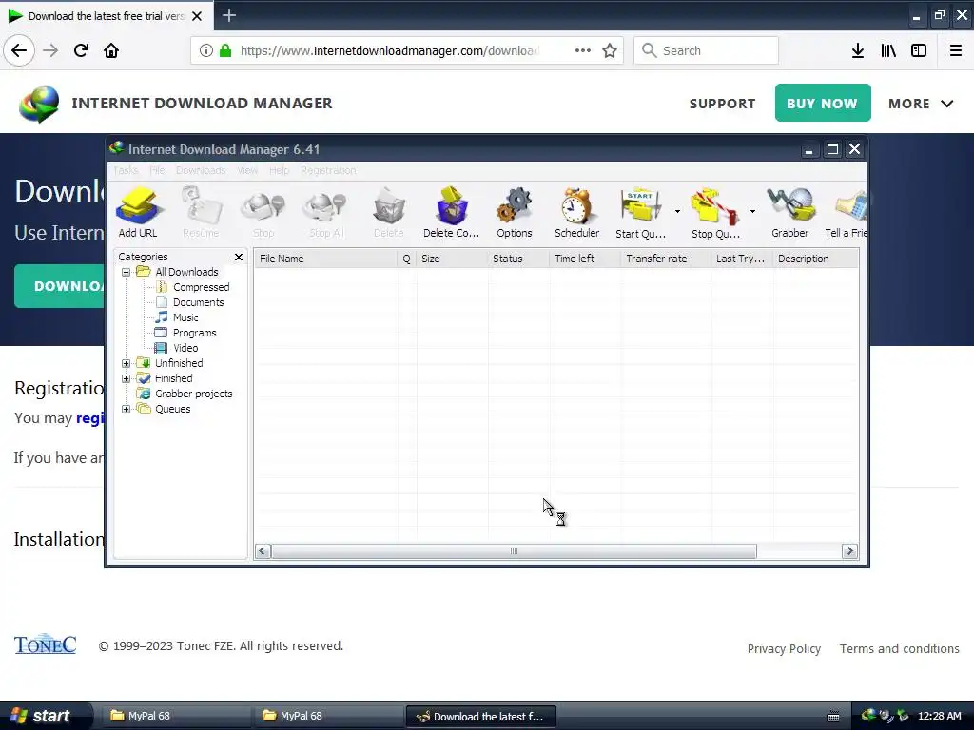Image resolution: width=974 pixels, height=730 pixels.
Task: Go to browser home page
Action: [x=111, y=50]
